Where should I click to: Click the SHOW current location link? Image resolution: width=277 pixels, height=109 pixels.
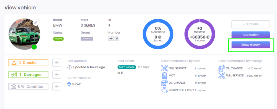(x=76, y=84)
